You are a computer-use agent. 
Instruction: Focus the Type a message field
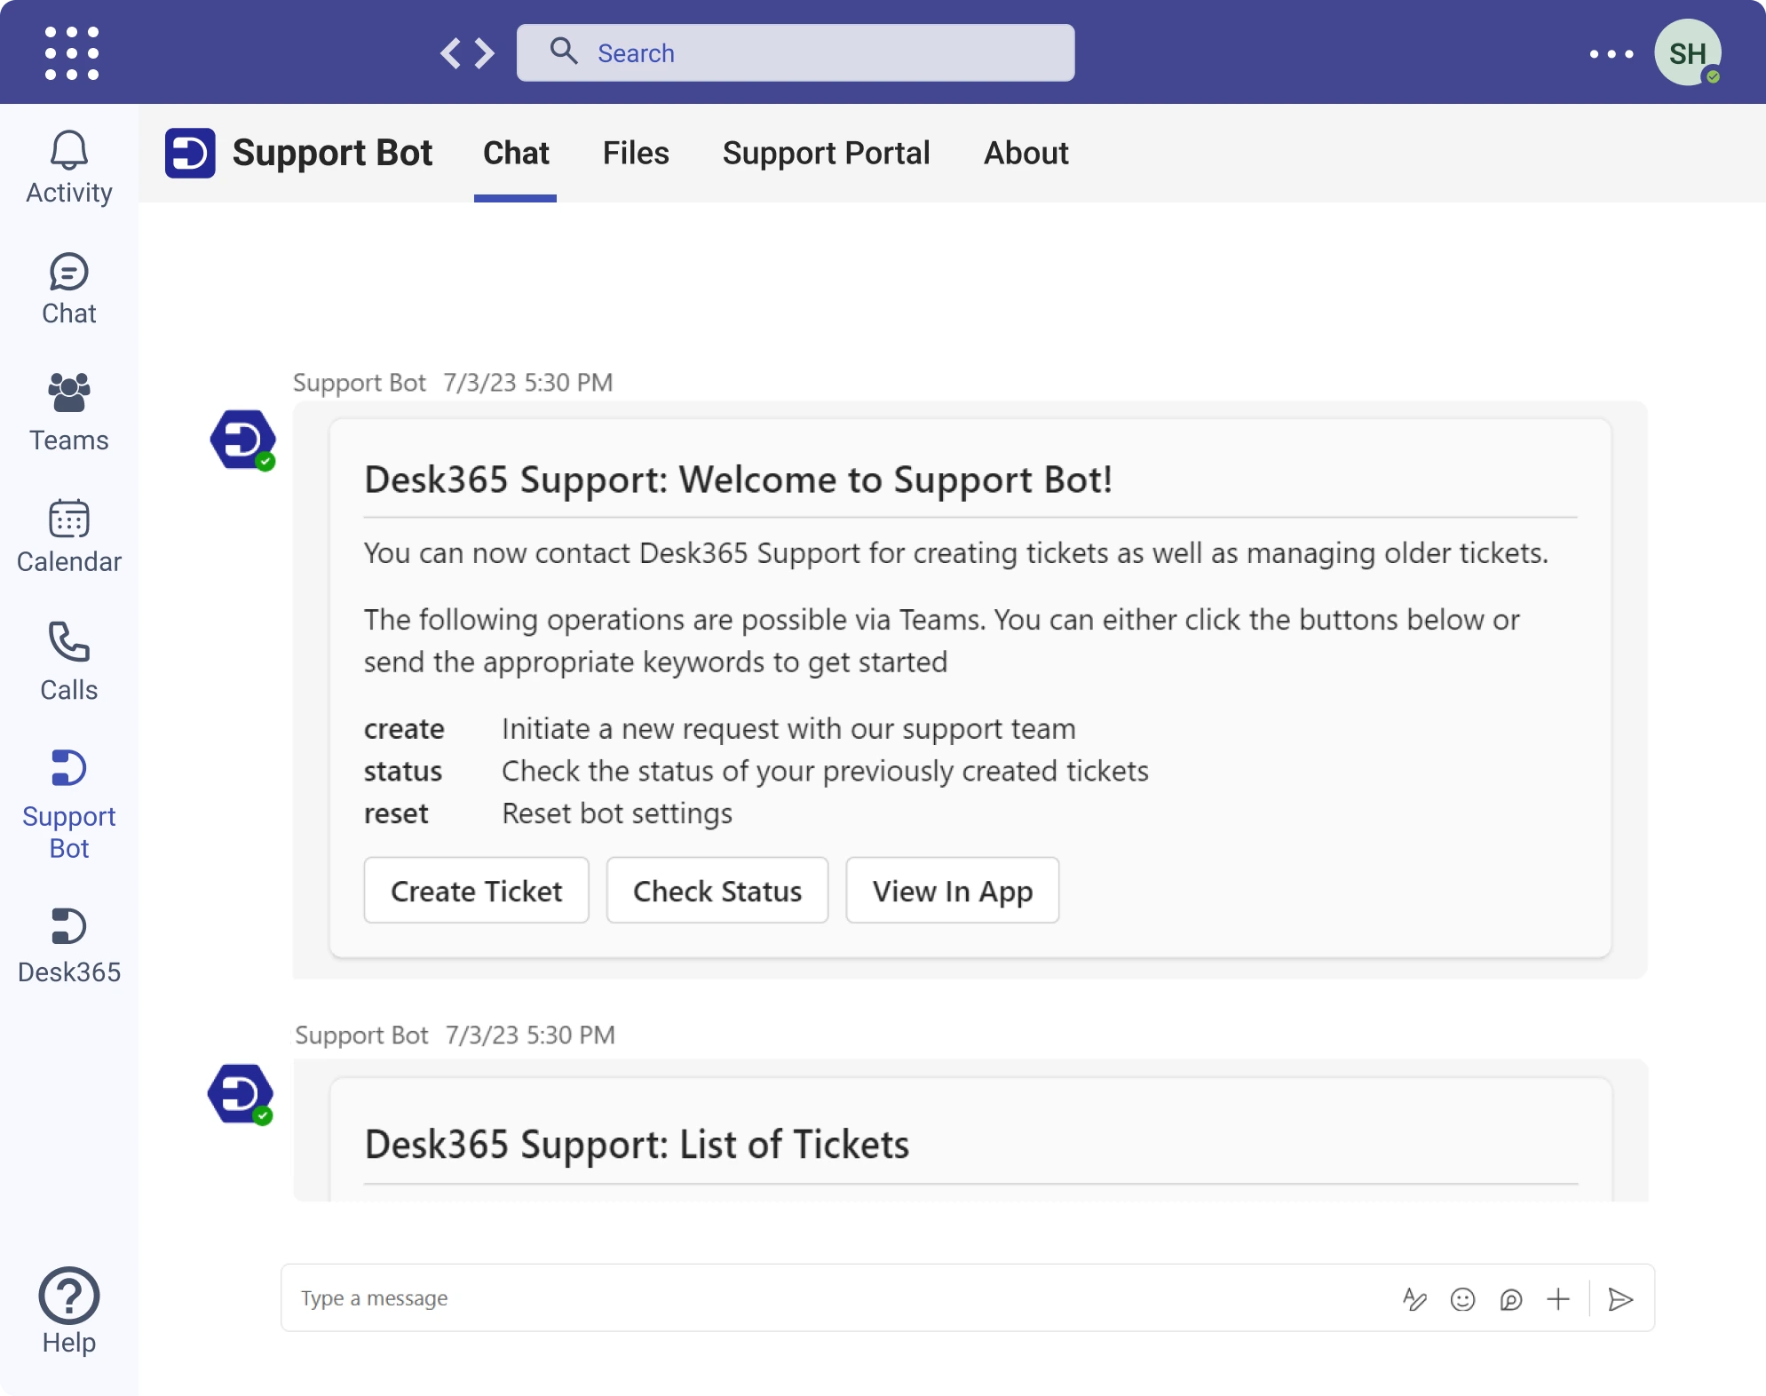coord(799,1298)
